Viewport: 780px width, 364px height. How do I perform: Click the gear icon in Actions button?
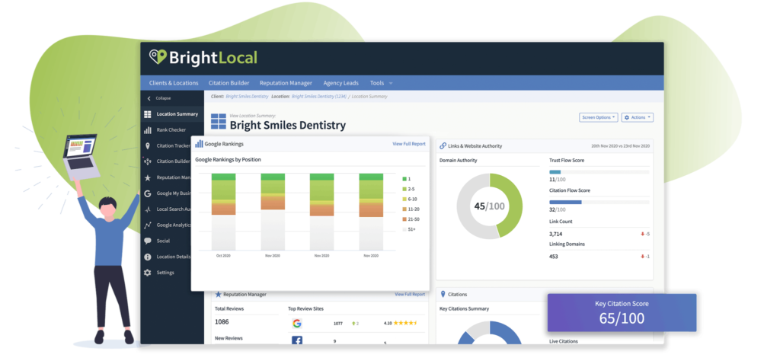pyautogui.click(x=627, y=117)
